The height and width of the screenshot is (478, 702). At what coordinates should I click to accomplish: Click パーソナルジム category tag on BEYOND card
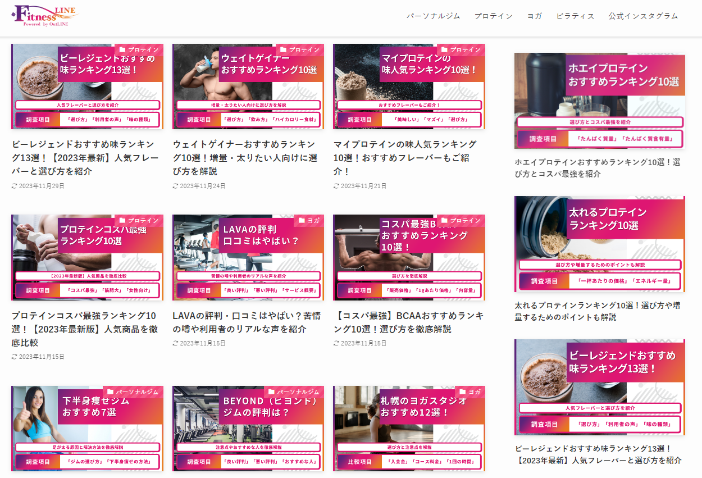pos(294,391)
